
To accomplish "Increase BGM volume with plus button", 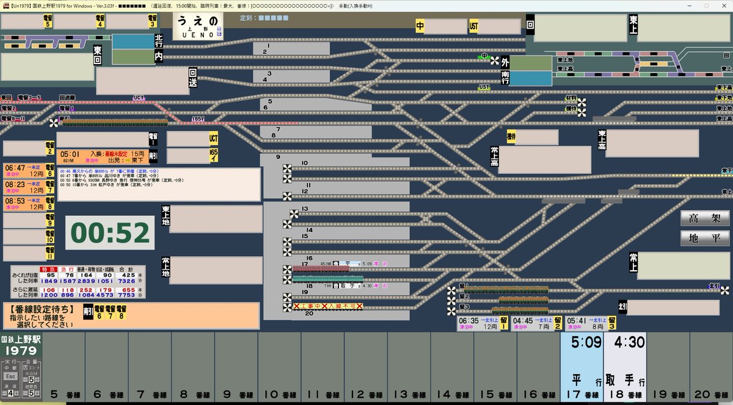I will [x=37, y=379].
